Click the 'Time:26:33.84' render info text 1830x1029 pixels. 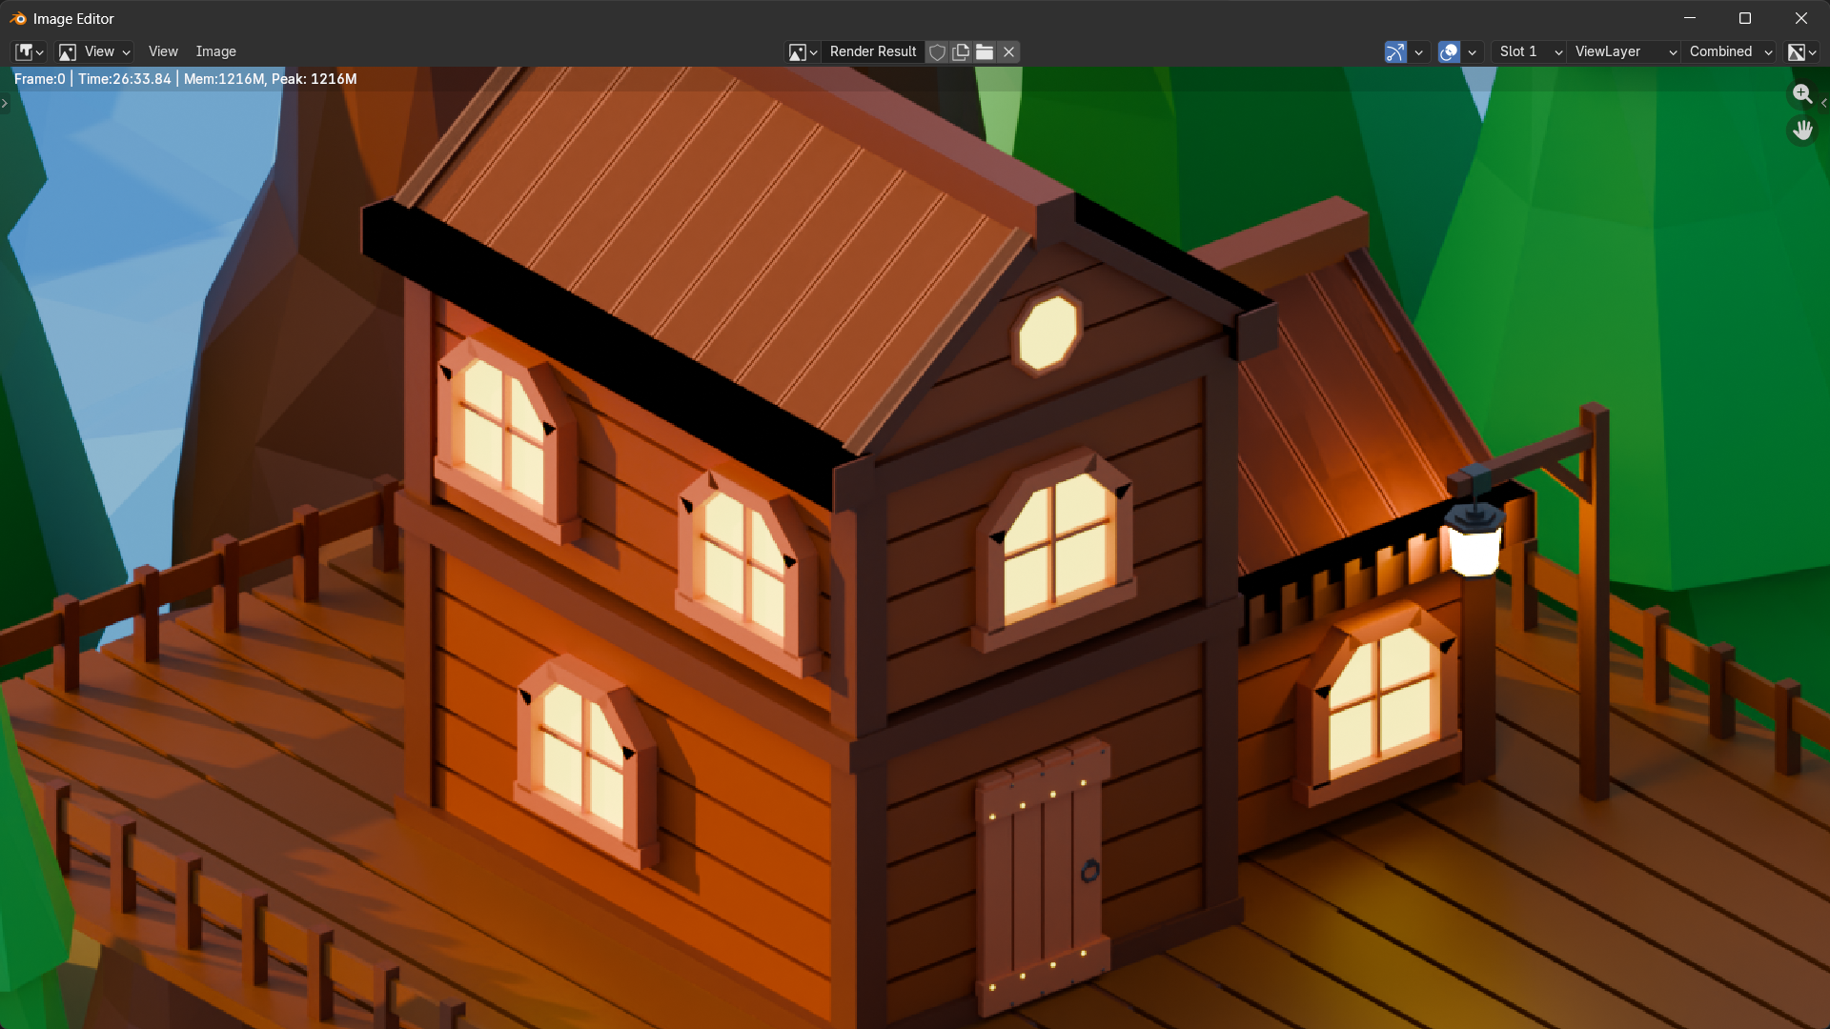coord(125,79)
